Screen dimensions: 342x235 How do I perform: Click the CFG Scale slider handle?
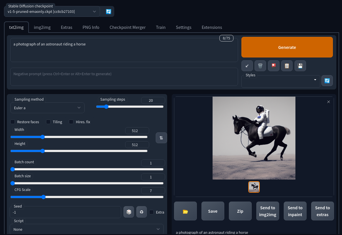click(x=43, y=197)
